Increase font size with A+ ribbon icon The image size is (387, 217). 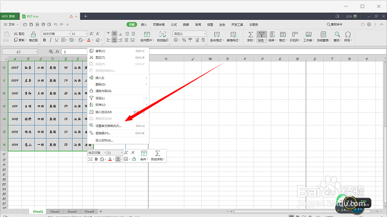coord(91,33)
